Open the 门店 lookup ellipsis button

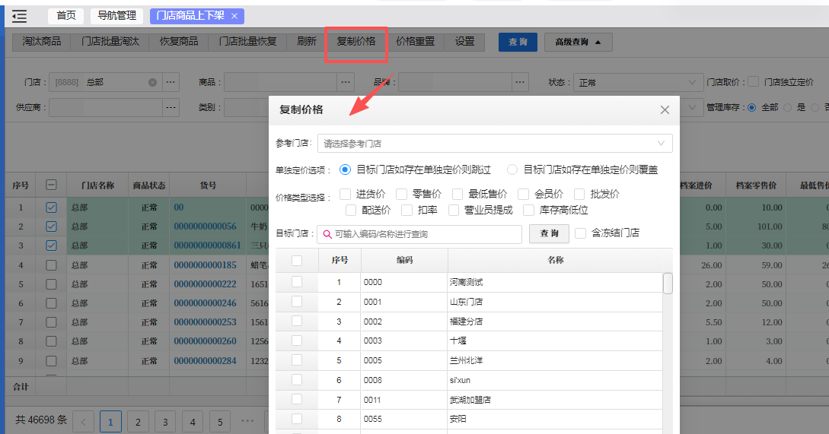pos(171,82)
